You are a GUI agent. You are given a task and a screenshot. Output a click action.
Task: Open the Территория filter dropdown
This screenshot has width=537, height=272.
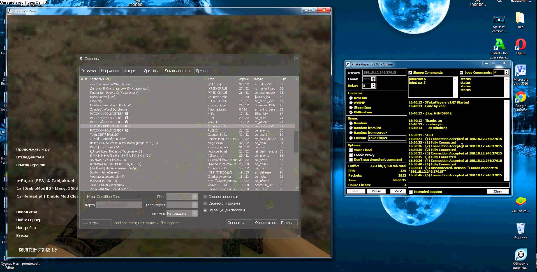(182, 205)
